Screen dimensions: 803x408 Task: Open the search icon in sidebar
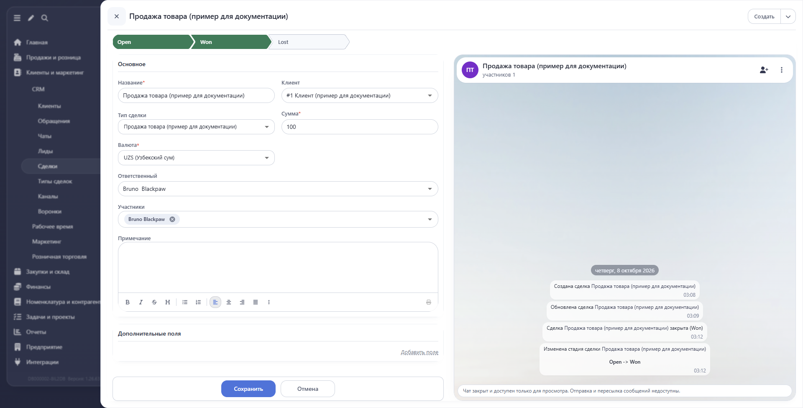pos(45,18)
